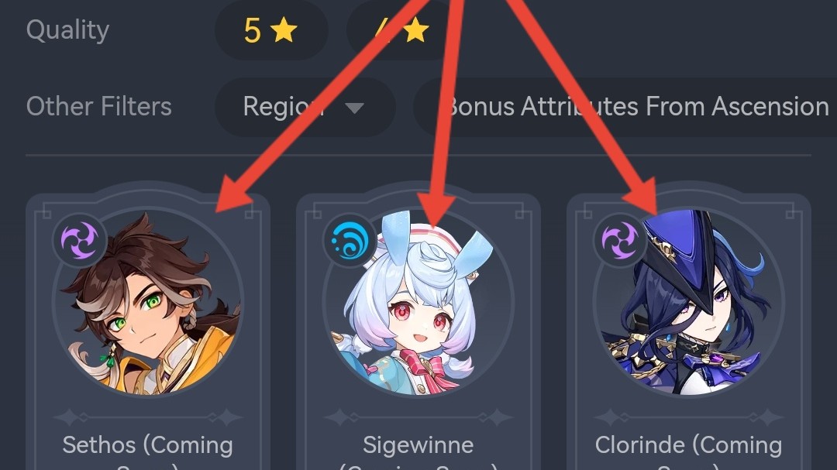
Task: Click the star icon in the 4-star filter
Action: [x=416, y=30]
